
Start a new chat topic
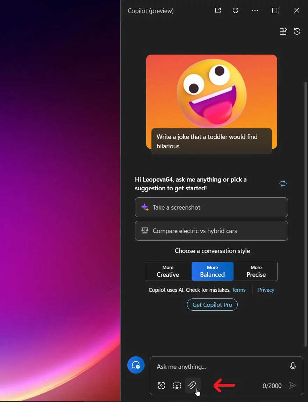[136, 365]
